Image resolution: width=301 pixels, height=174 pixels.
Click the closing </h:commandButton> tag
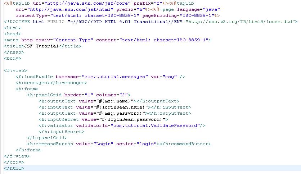pos(185,144)
